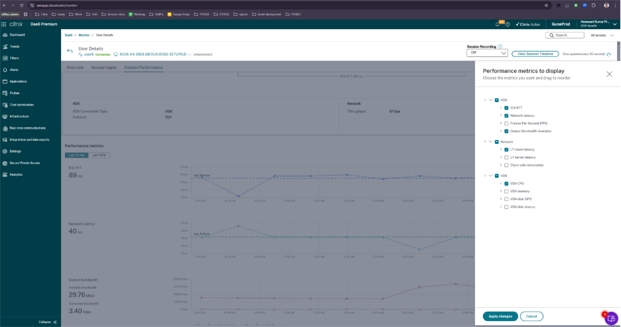This screenshot has height=327, width=621.
Task: Click the help question mark icon
Action: 508,24
